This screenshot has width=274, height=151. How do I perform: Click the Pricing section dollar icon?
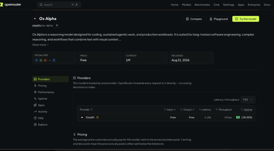click(x=75, y=134)
